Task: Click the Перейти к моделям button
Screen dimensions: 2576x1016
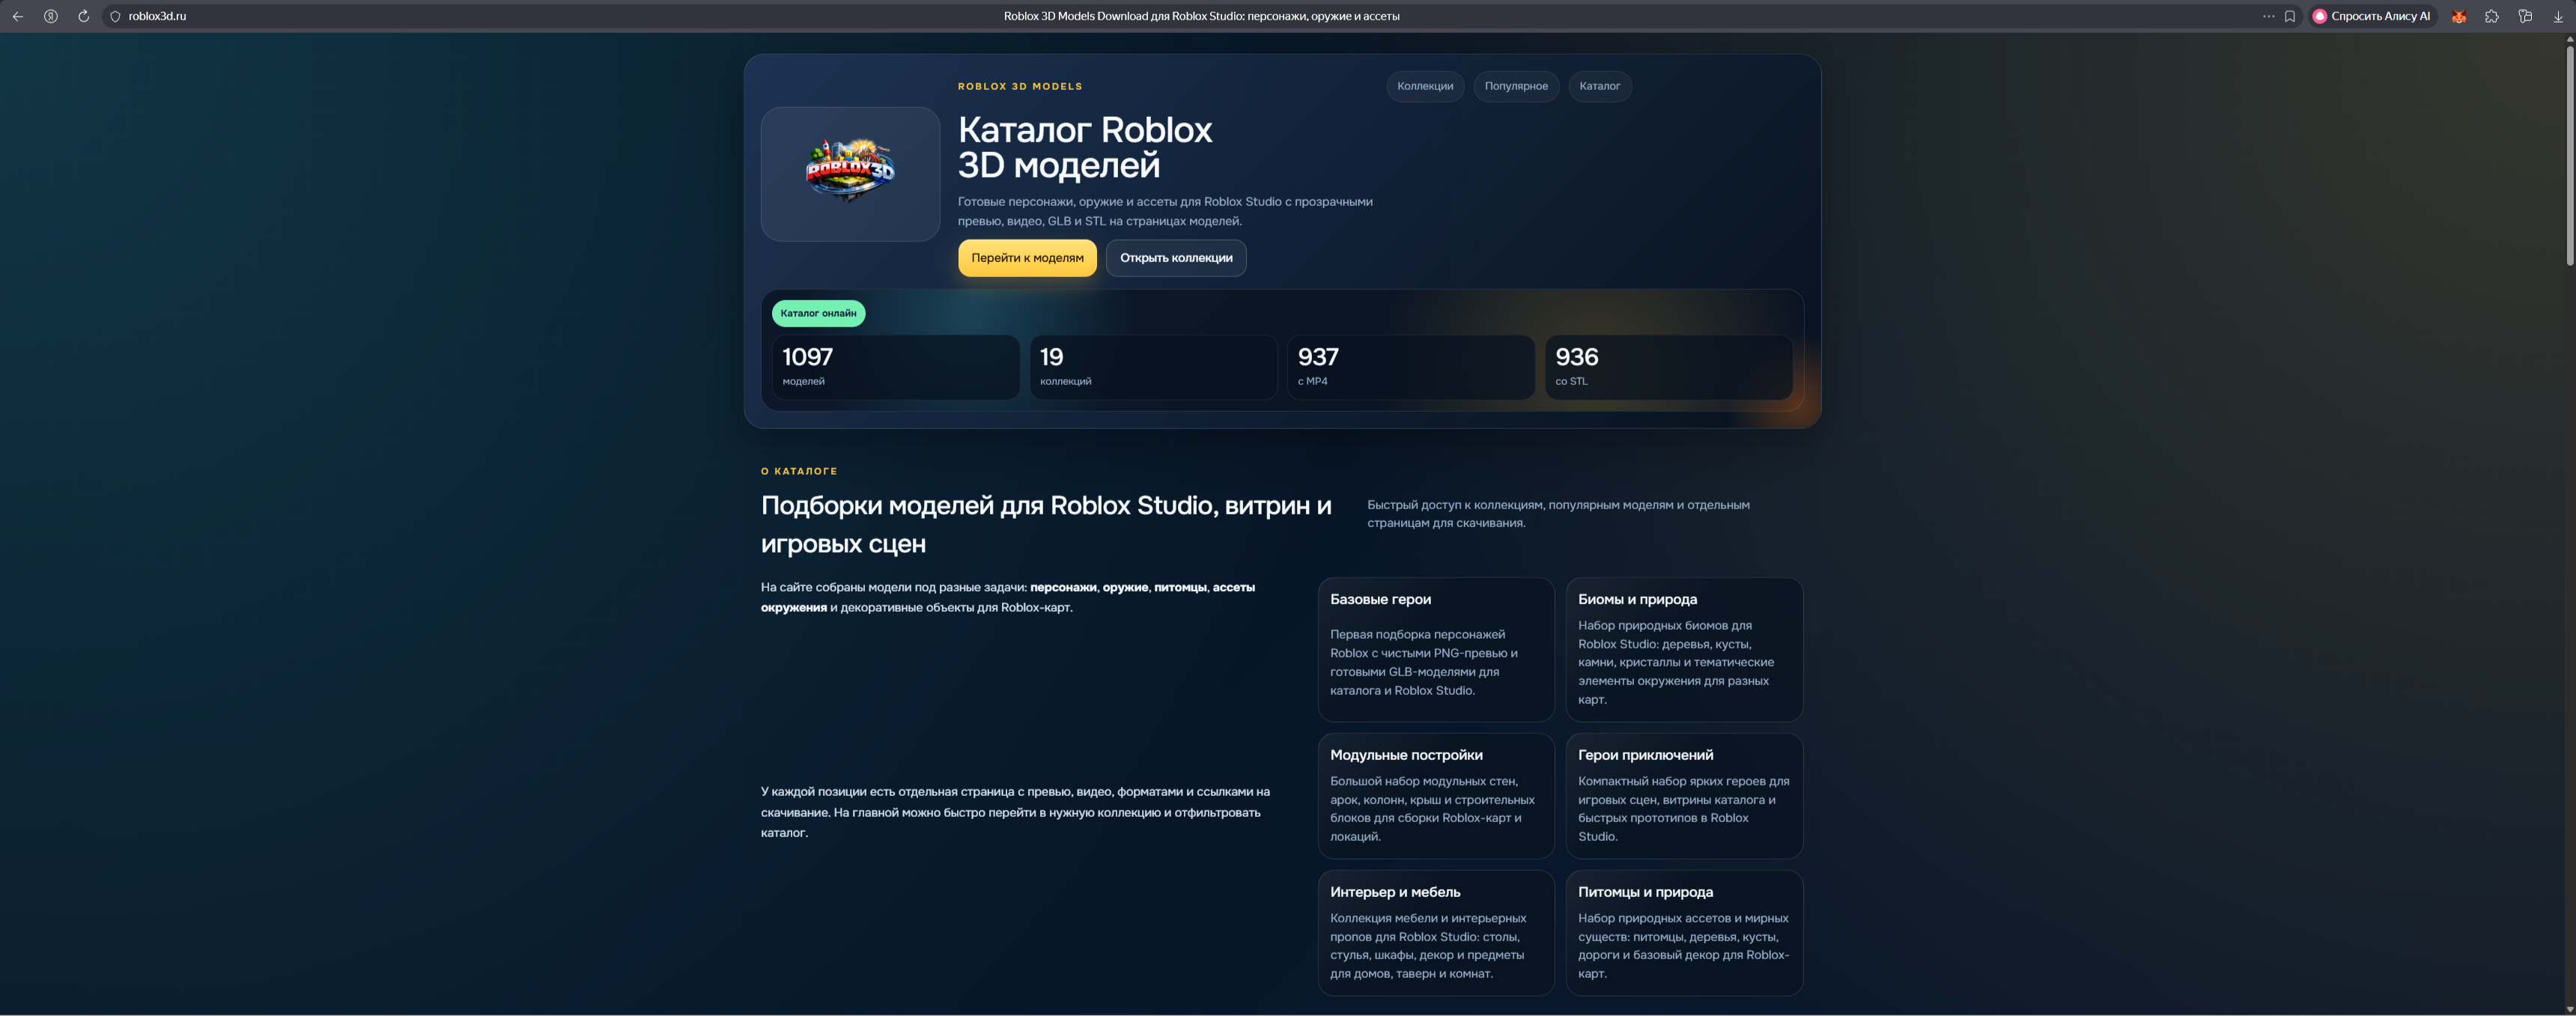Action: [1027, 258]
